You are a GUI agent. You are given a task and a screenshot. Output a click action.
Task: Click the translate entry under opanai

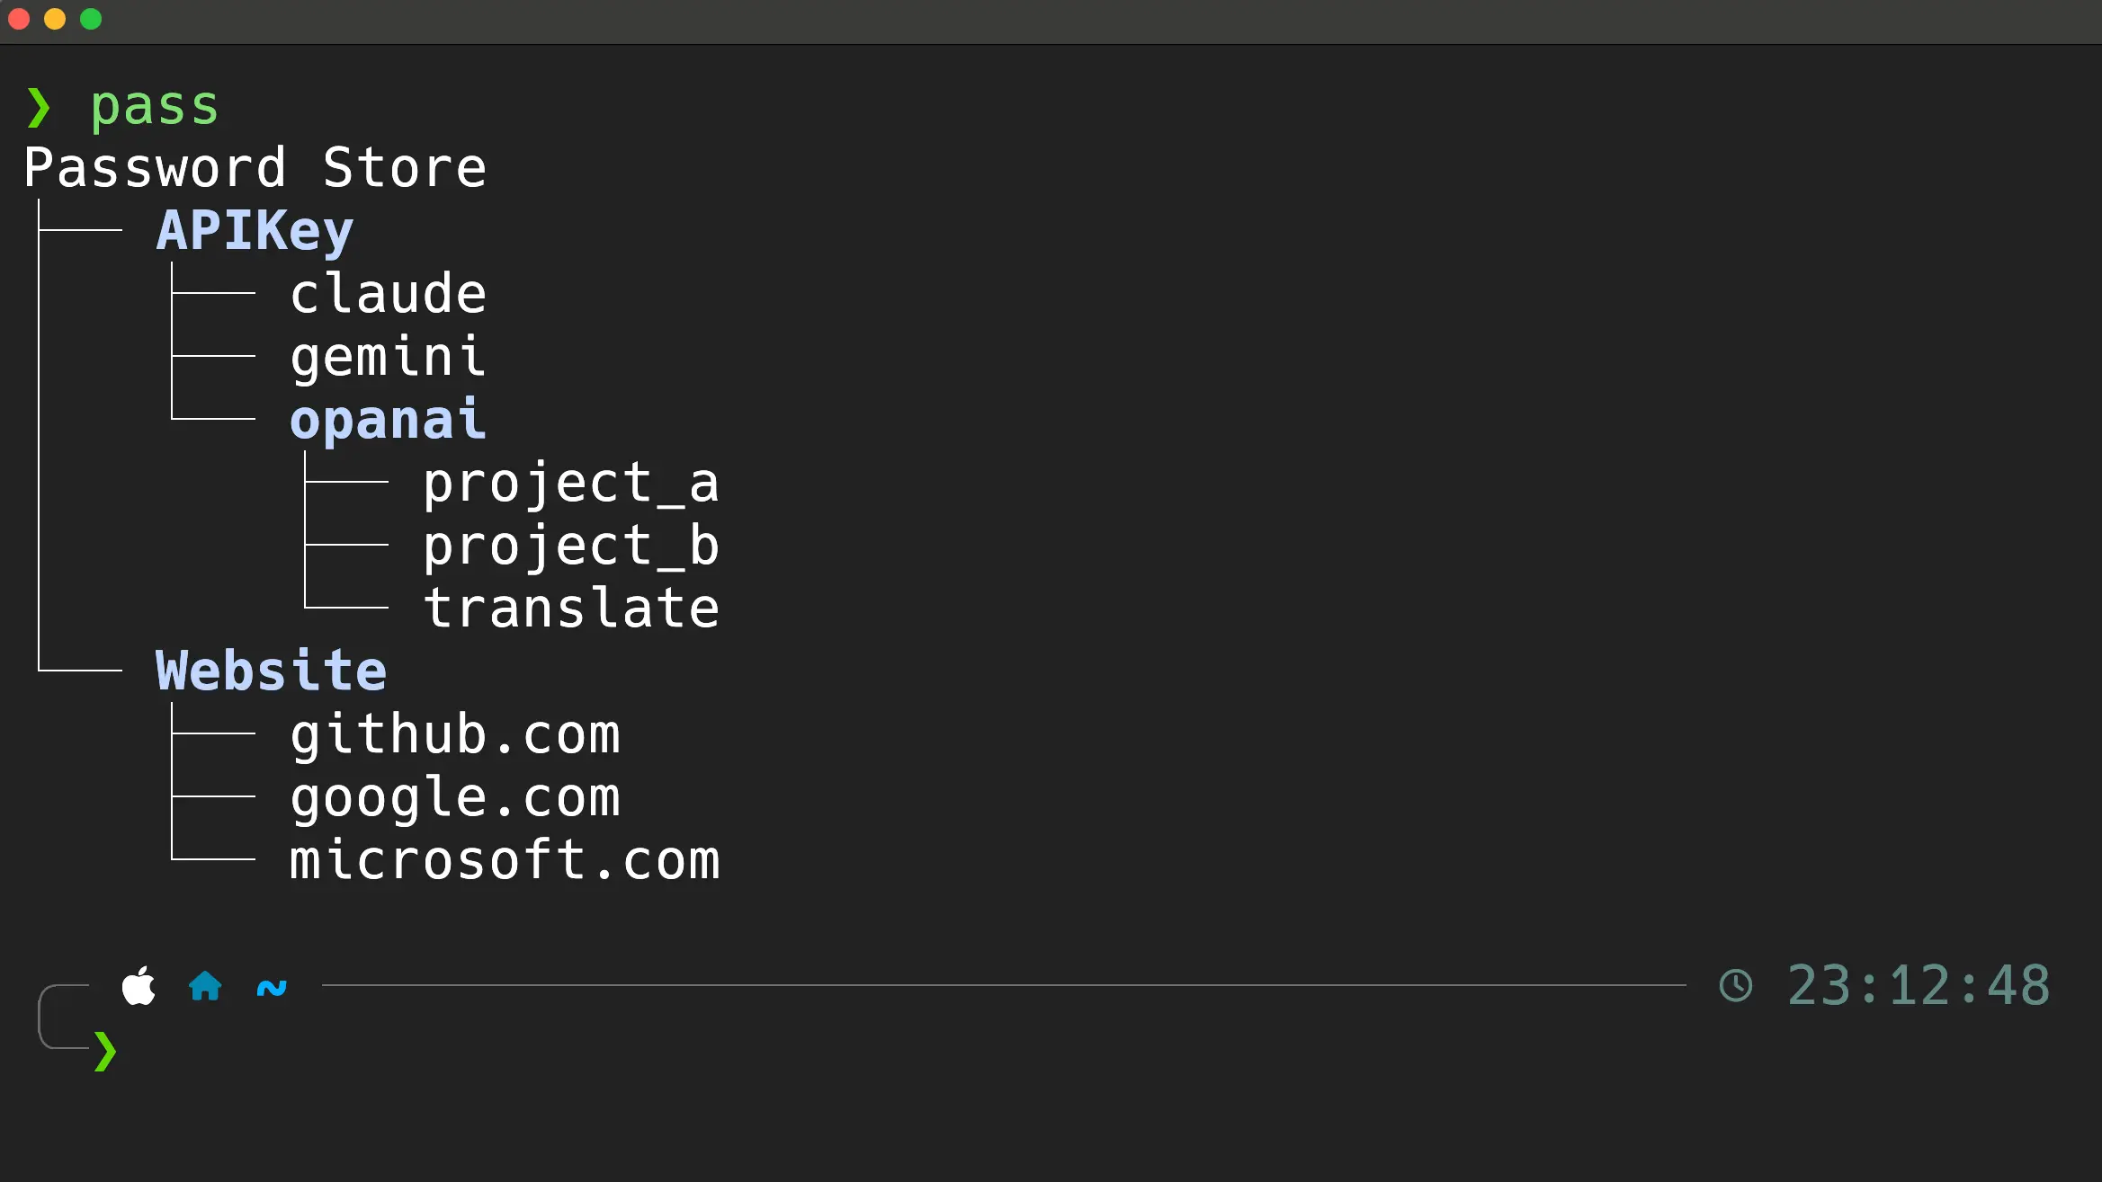[571, 609]
